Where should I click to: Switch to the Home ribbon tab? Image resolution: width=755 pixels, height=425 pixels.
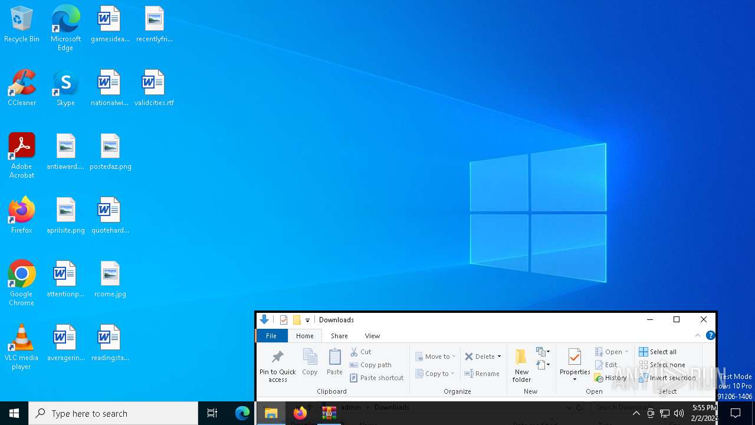305,336
